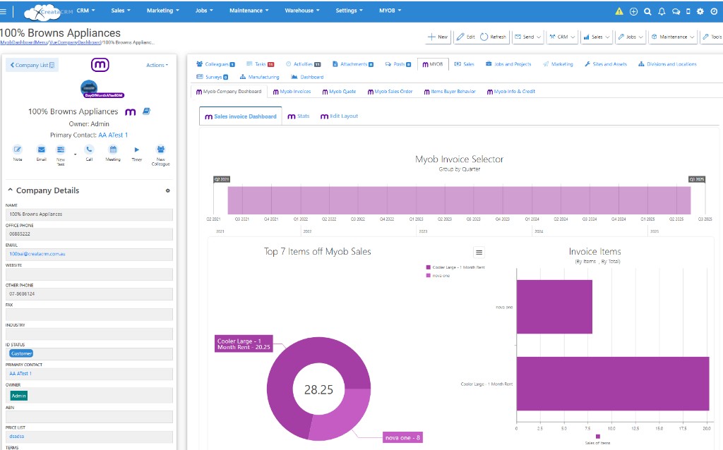Screen dimensions: 723x450
Task: Switch to the Colleagues tab
Action: pos(215,64)
